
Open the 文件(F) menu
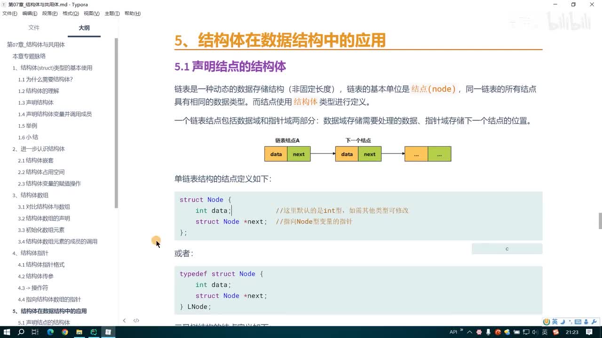point(9,14)
